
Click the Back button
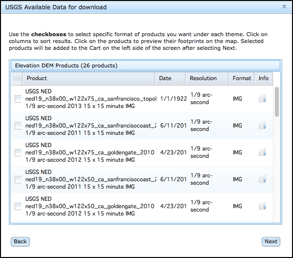[x=20, y=241]
